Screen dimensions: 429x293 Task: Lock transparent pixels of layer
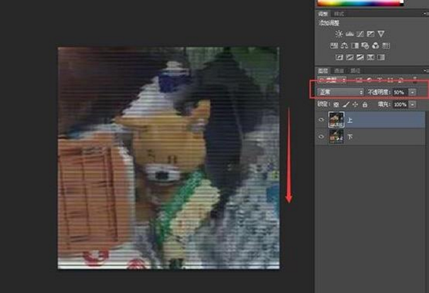click(x=336, y=105)
